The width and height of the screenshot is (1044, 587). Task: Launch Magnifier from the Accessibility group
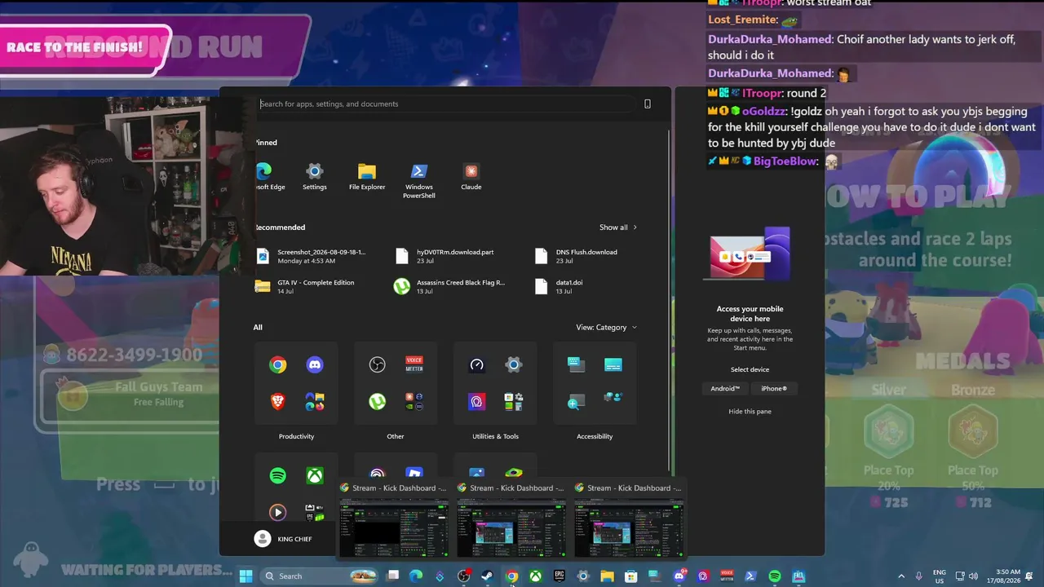pos(577,401)
